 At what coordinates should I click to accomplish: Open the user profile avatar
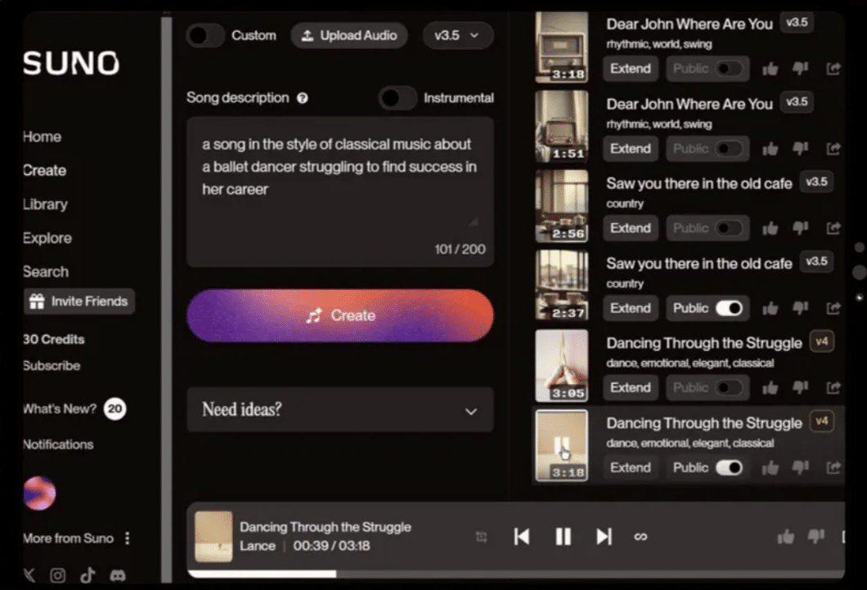click(x=39, y=494)
